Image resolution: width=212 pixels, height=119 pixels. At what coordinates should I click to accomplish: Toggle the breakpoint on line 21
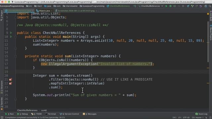pos(10,80)
